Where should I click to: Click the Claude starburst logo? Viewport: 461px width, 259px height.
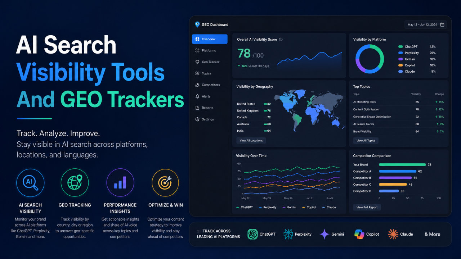393,234
